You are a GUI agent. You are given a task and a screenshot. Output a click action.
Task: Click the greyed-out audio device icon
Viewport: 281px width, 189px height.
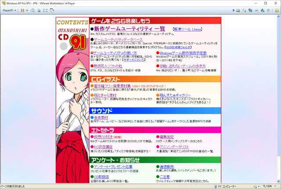pyautogui.click(x=268, y=10)
